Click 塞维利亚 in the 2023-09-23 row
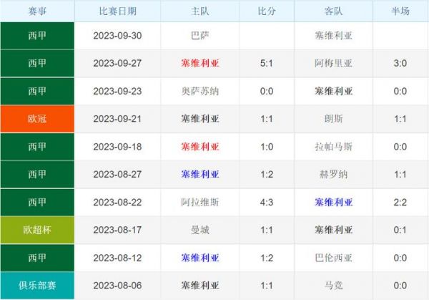The height and width of the screenshot is (300, 429). pyautogui.click(x=333, y=91)
